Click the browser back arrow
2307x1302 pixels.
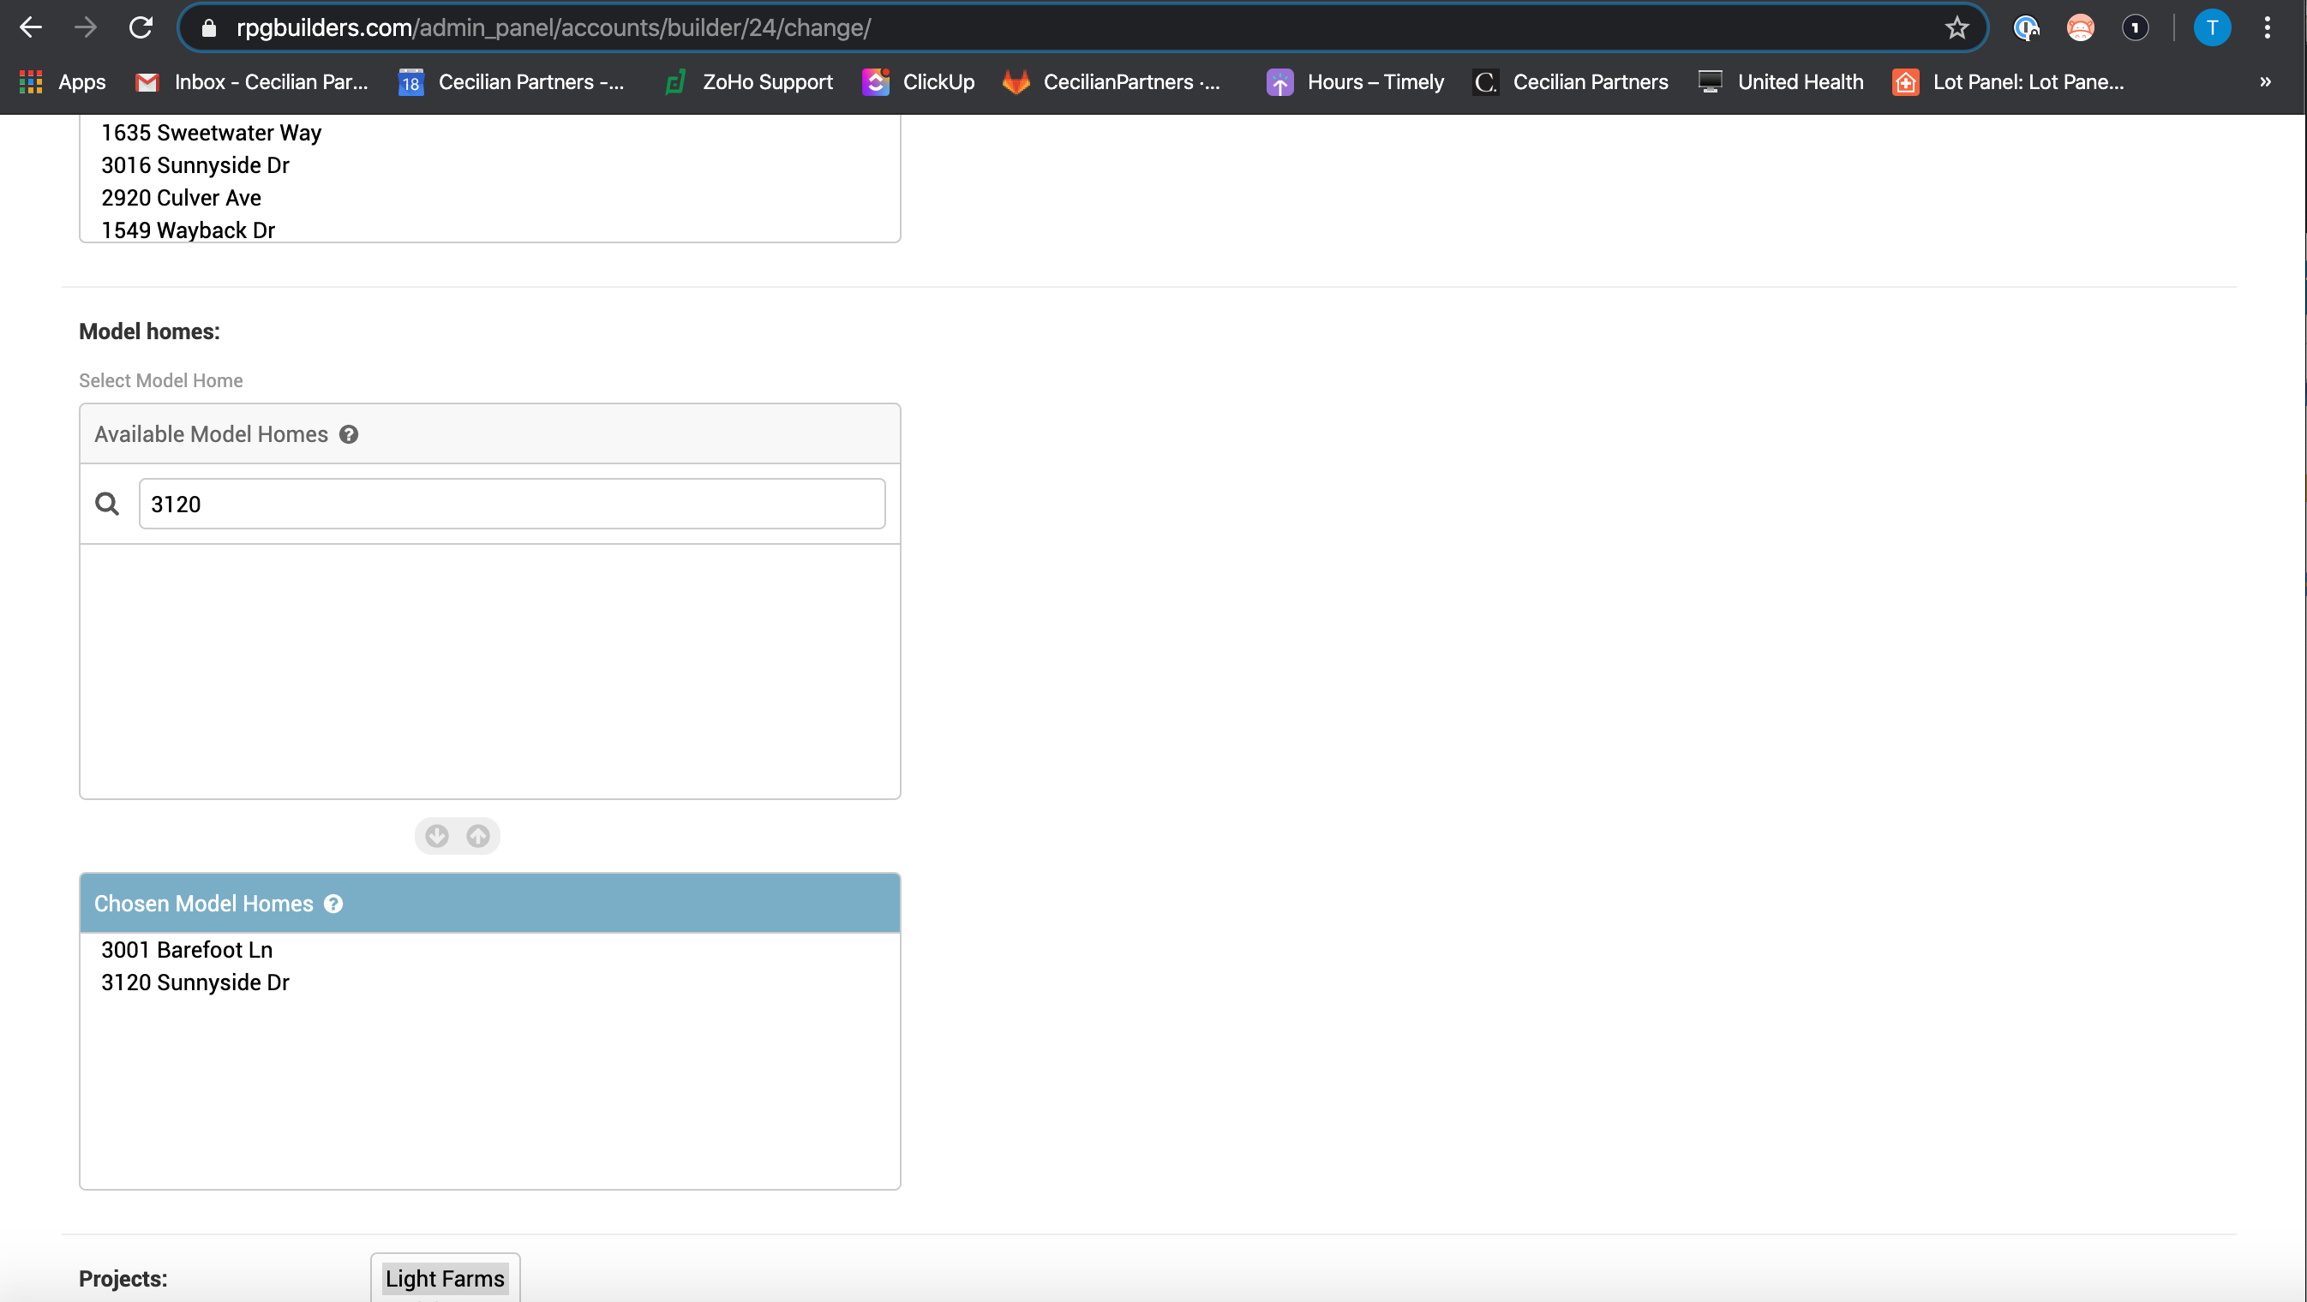[31, 27]
